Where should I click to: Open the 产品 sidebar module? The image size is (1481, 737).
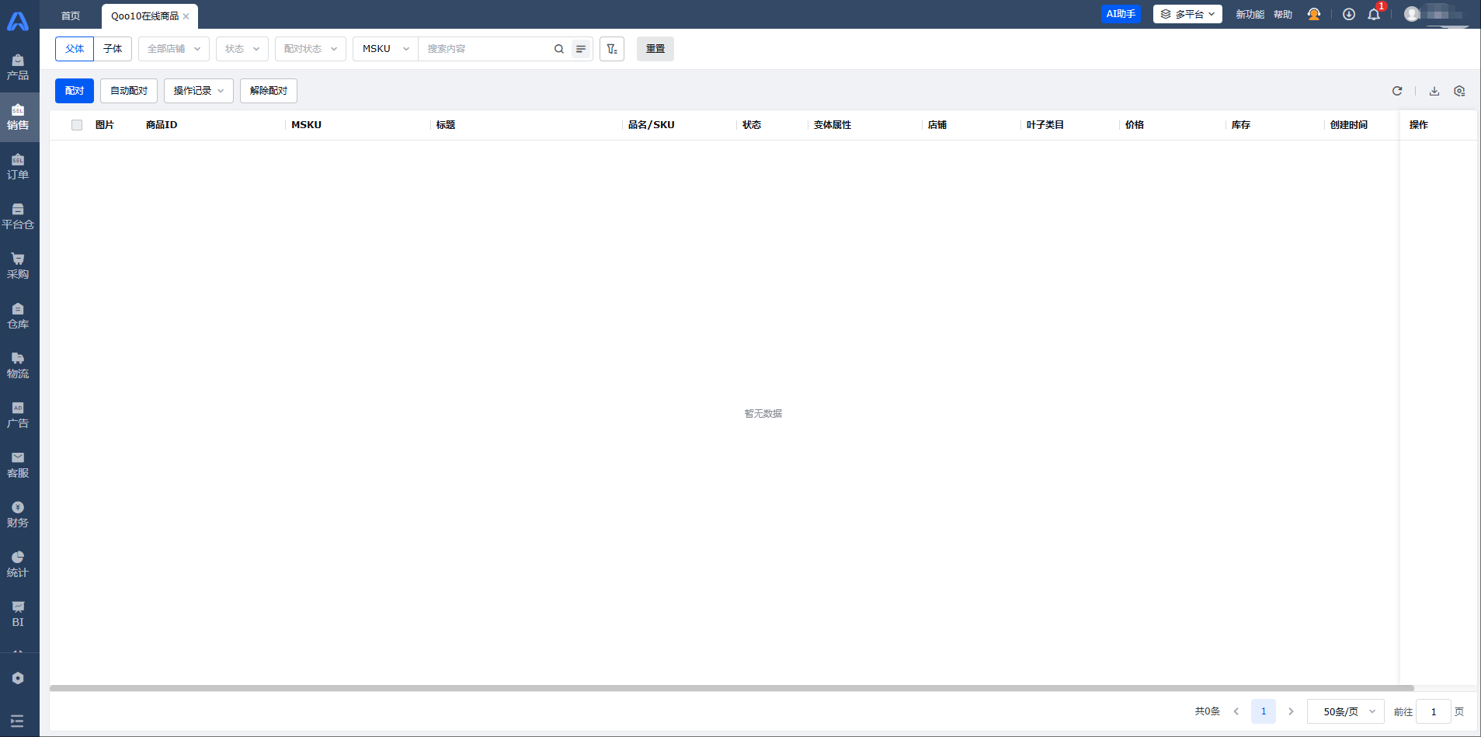coord(18,68)
